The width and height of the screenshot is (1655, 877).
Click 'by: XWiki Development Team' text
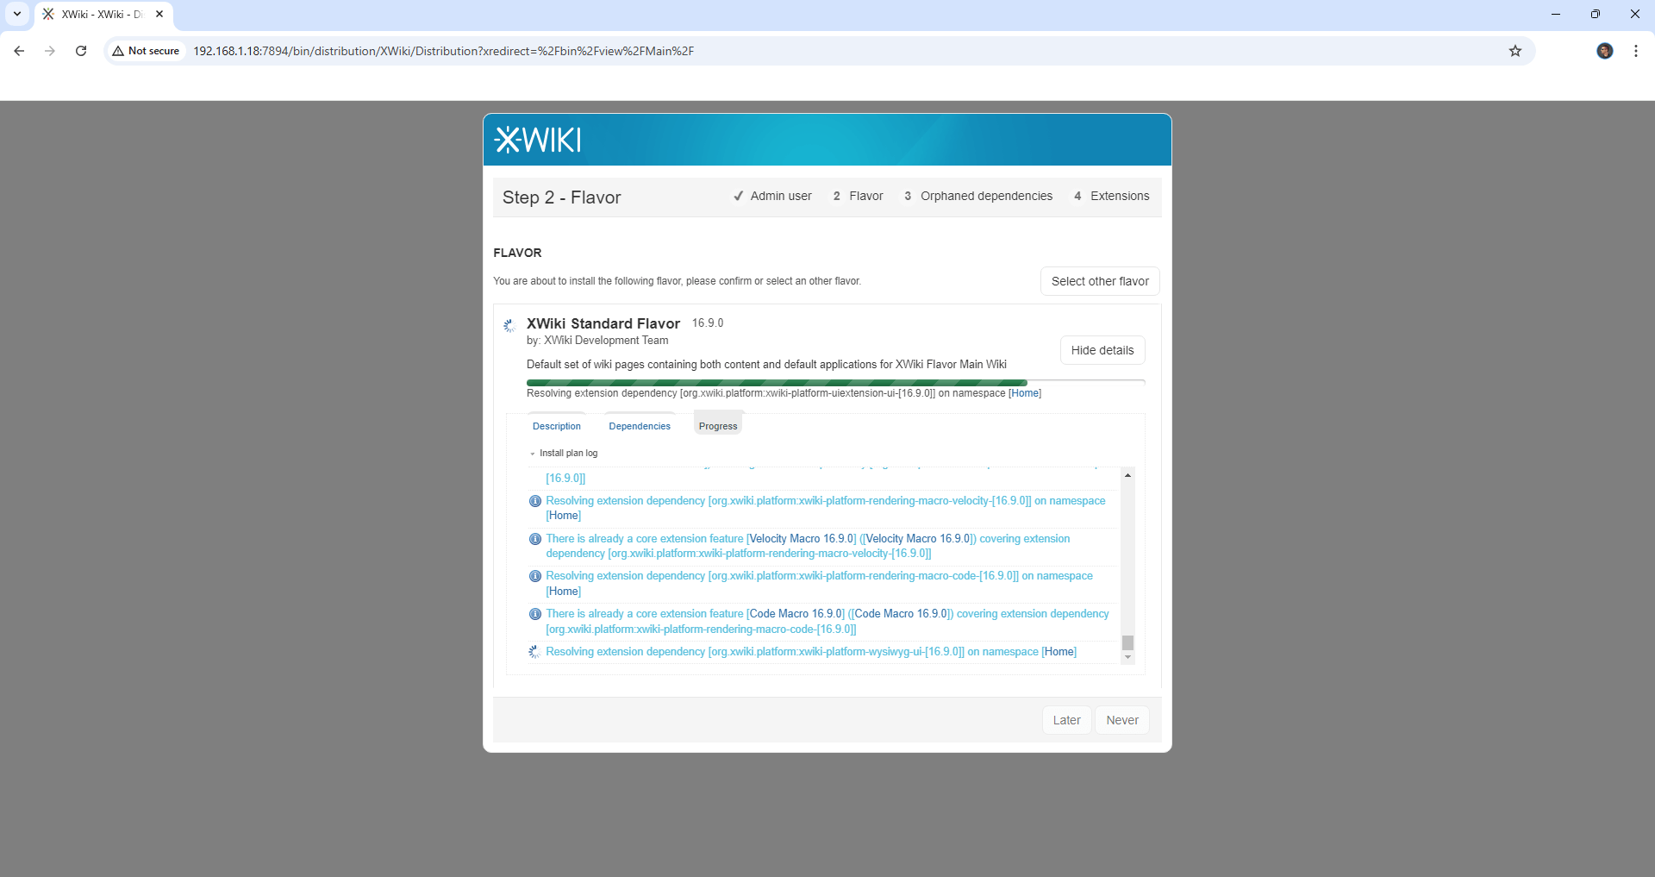point(597,341)
